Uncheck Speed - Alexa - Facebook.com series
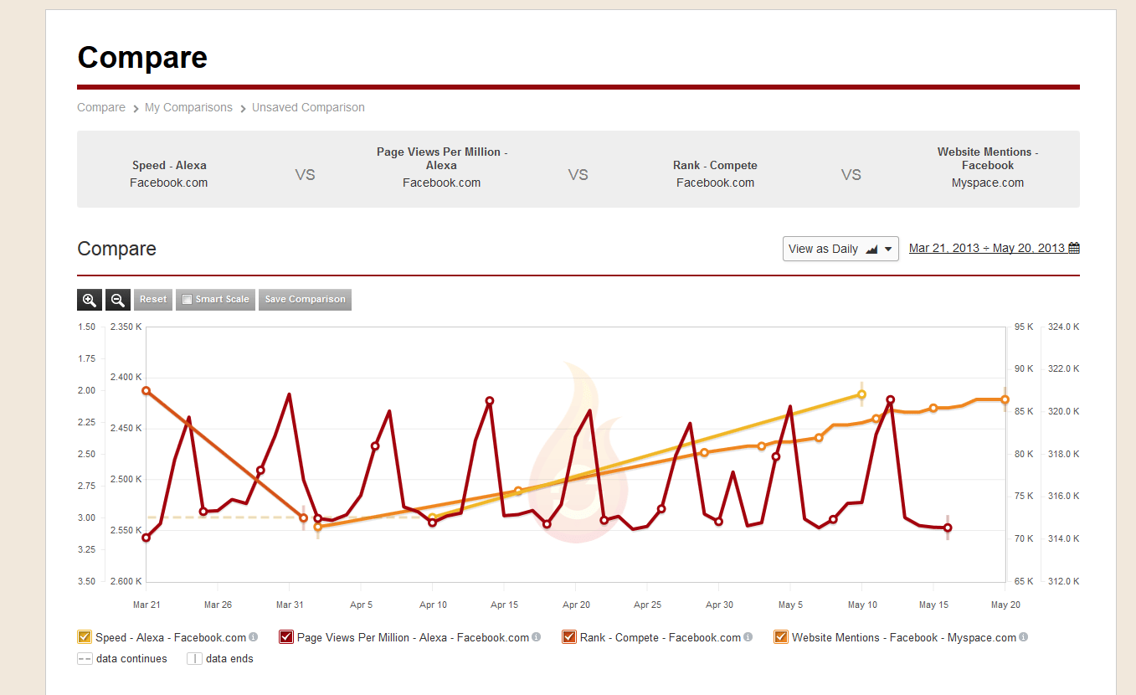The height and width of the screenshot is (695, 1136). 85,637
